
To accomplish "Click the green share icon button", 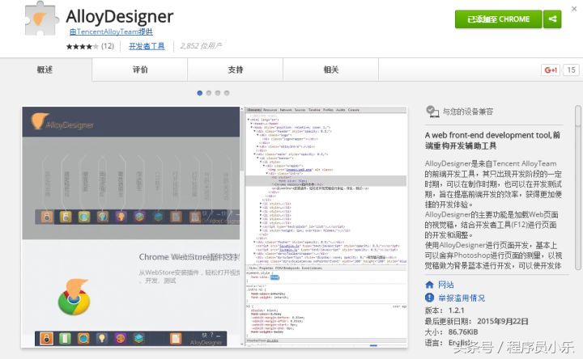I will coord(552,19).
